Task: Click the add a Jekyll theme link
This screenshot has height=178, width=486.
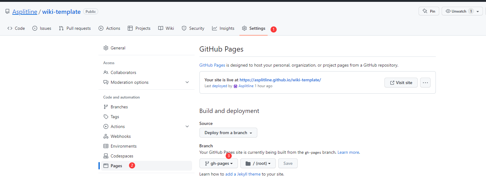Action: tap(243, 174)
